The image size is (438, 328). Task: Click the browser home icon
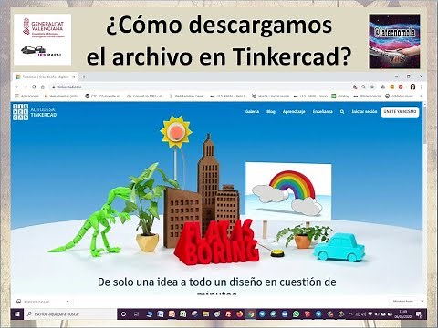tap(43, 87)
